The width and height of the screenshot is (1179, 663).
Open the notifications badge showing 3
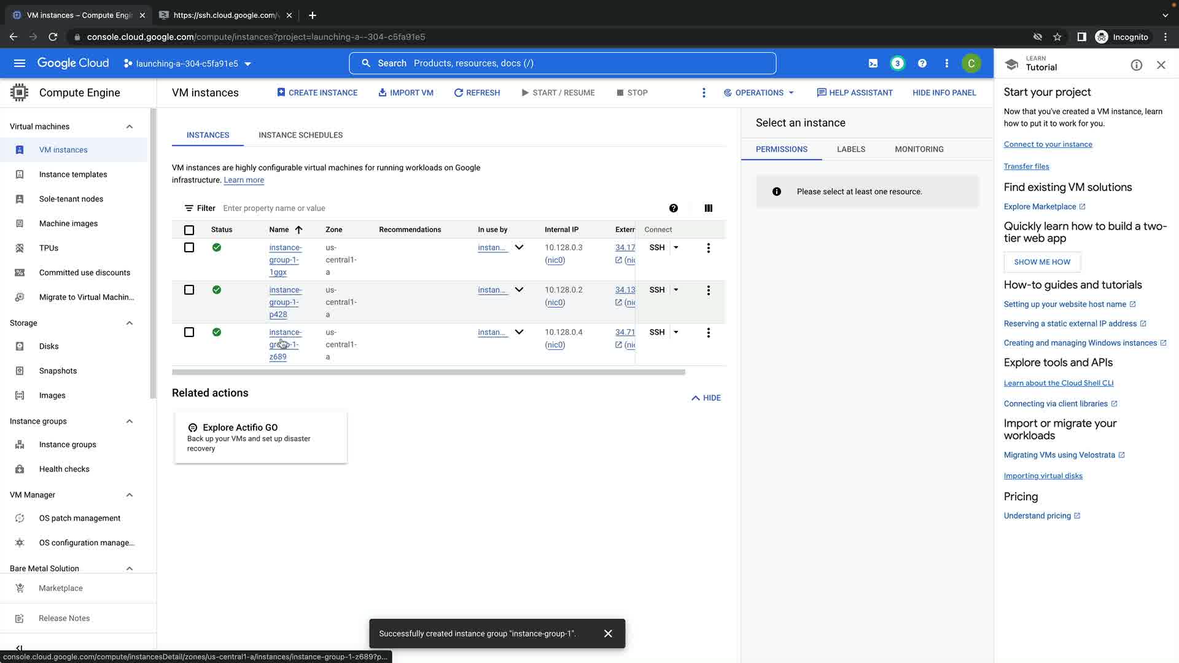(x=897, y=63)
